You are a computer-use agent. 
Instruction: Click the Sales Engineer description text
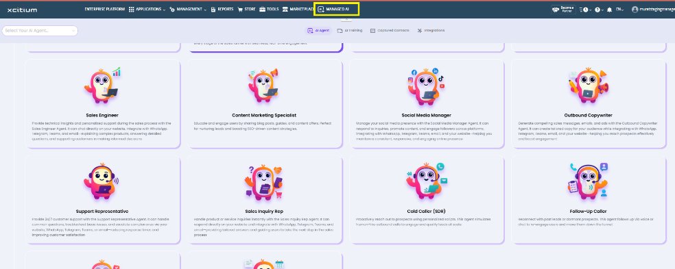coord(102,131)
